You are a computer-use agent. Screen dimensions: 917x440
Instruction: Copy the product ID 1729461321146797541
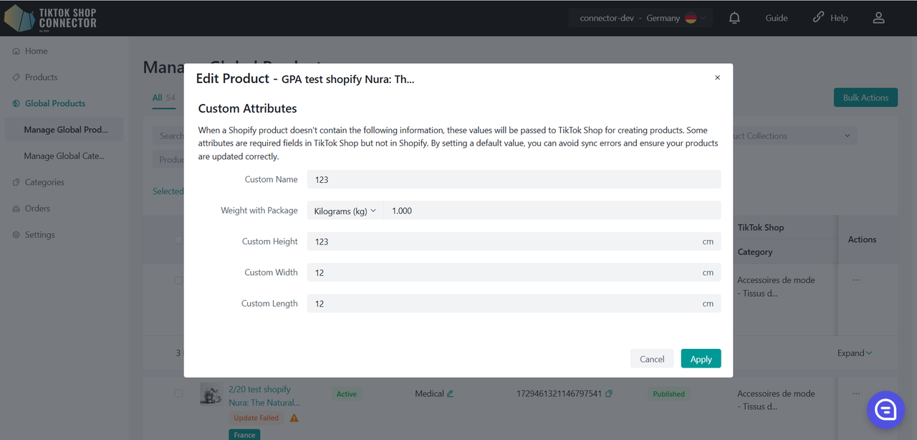tap(609, 393)
